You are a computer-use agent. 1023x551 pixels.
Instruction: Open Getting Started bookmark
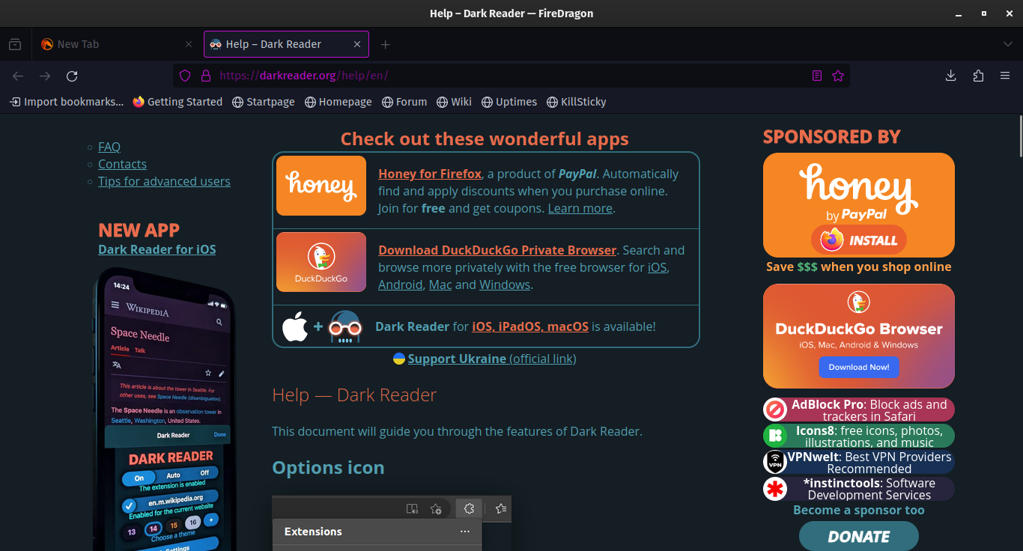pyautogui.click(x=177, y=102)
